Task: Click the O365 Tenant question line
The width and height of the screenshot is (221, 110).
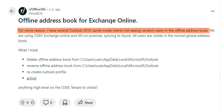Action: [x=58, y=87]
